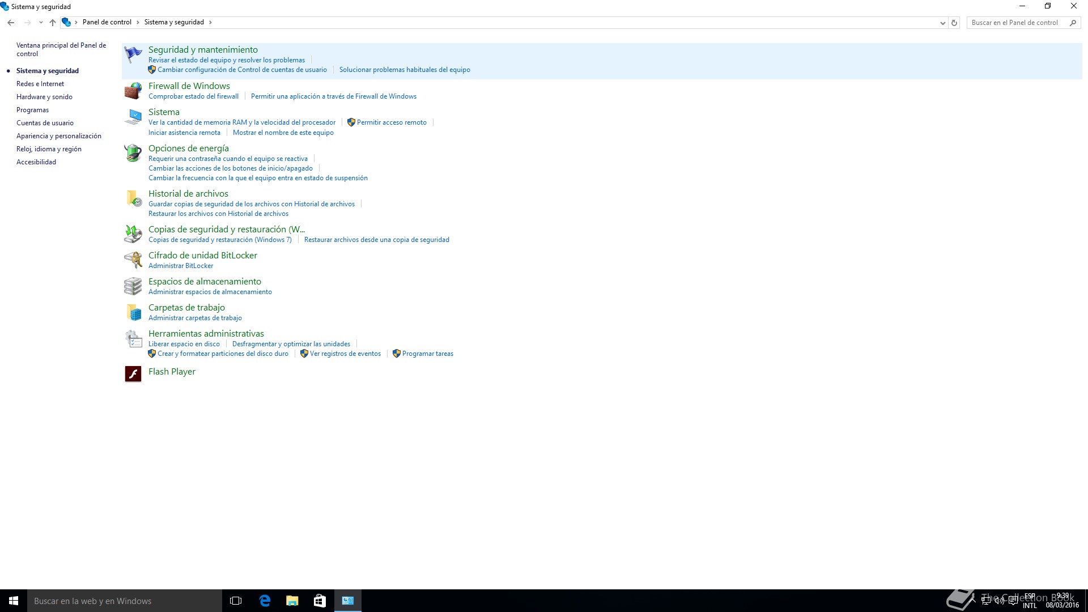Go back using the back arrow
This screenshot has height=612, width=1088.
point(11,23)
